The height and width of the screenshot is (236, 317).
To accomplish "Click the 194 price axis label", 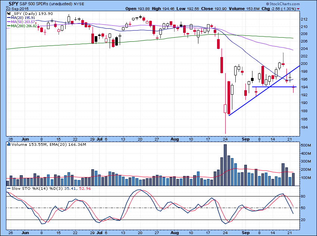I will click(304, 87).
